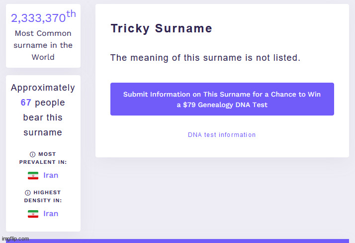The height and width of the screenshot is (243, 355).
Task: Open Iran link under Highest Density In
Action: pyautogui.click(x=51, y=214)
